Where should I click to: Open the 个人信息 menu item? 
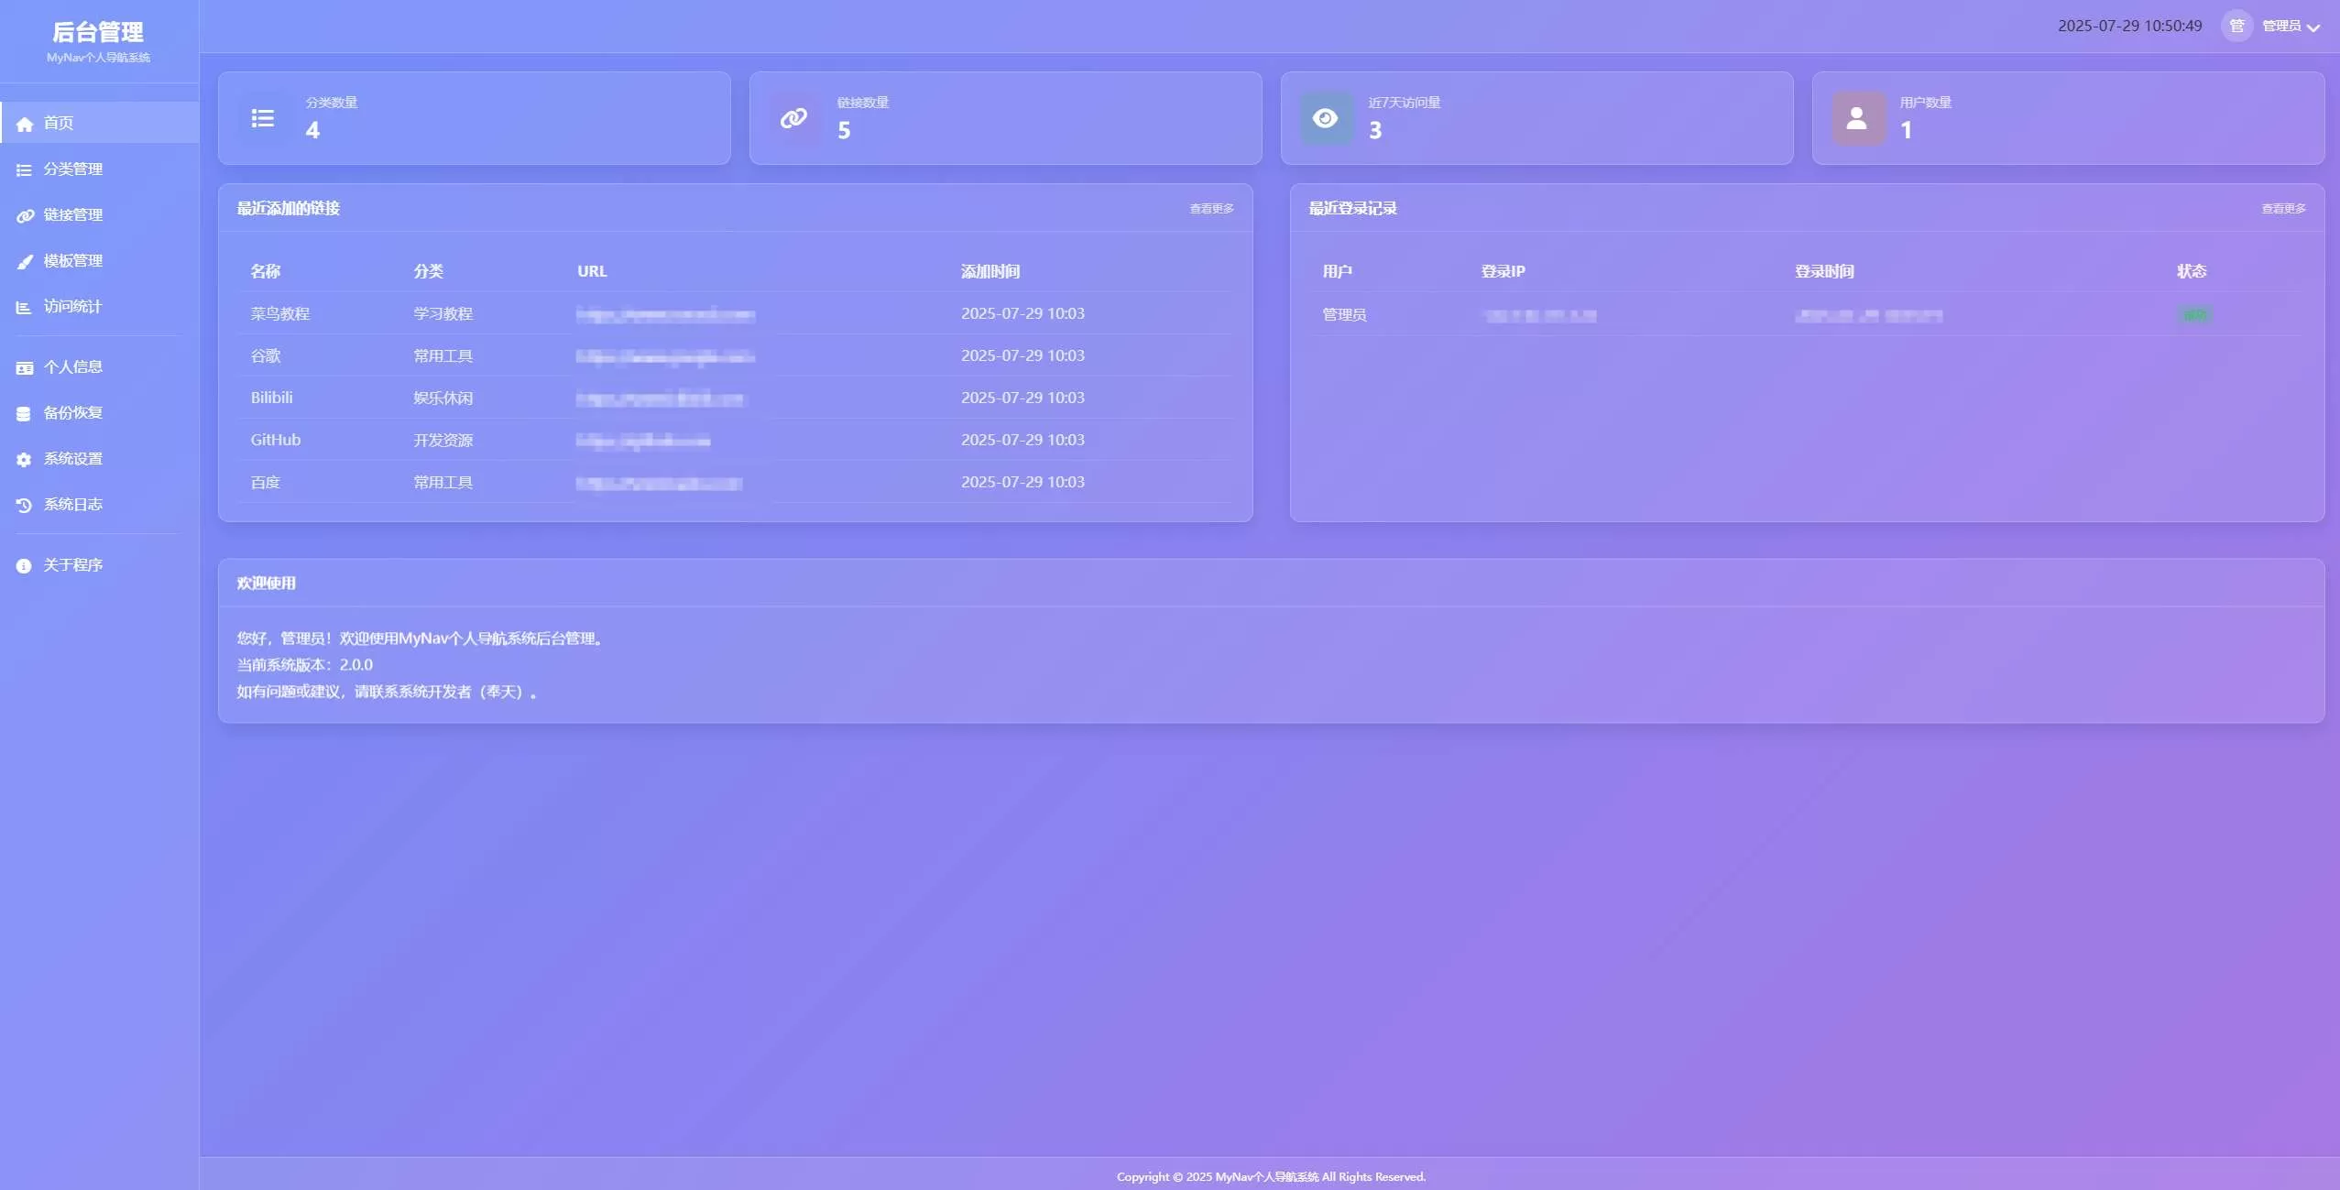(x=73, y=367)
